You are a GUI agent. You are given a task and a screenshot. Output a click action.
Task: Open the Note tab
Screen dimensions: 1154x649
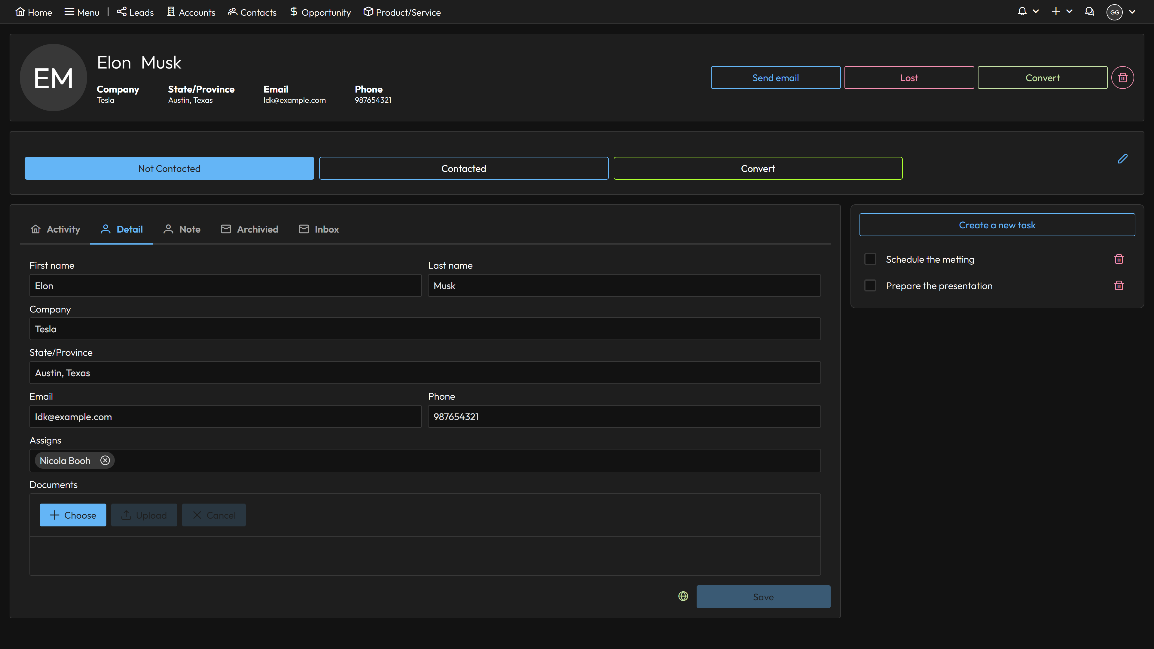pyautogui.click(x=182, y=229)
